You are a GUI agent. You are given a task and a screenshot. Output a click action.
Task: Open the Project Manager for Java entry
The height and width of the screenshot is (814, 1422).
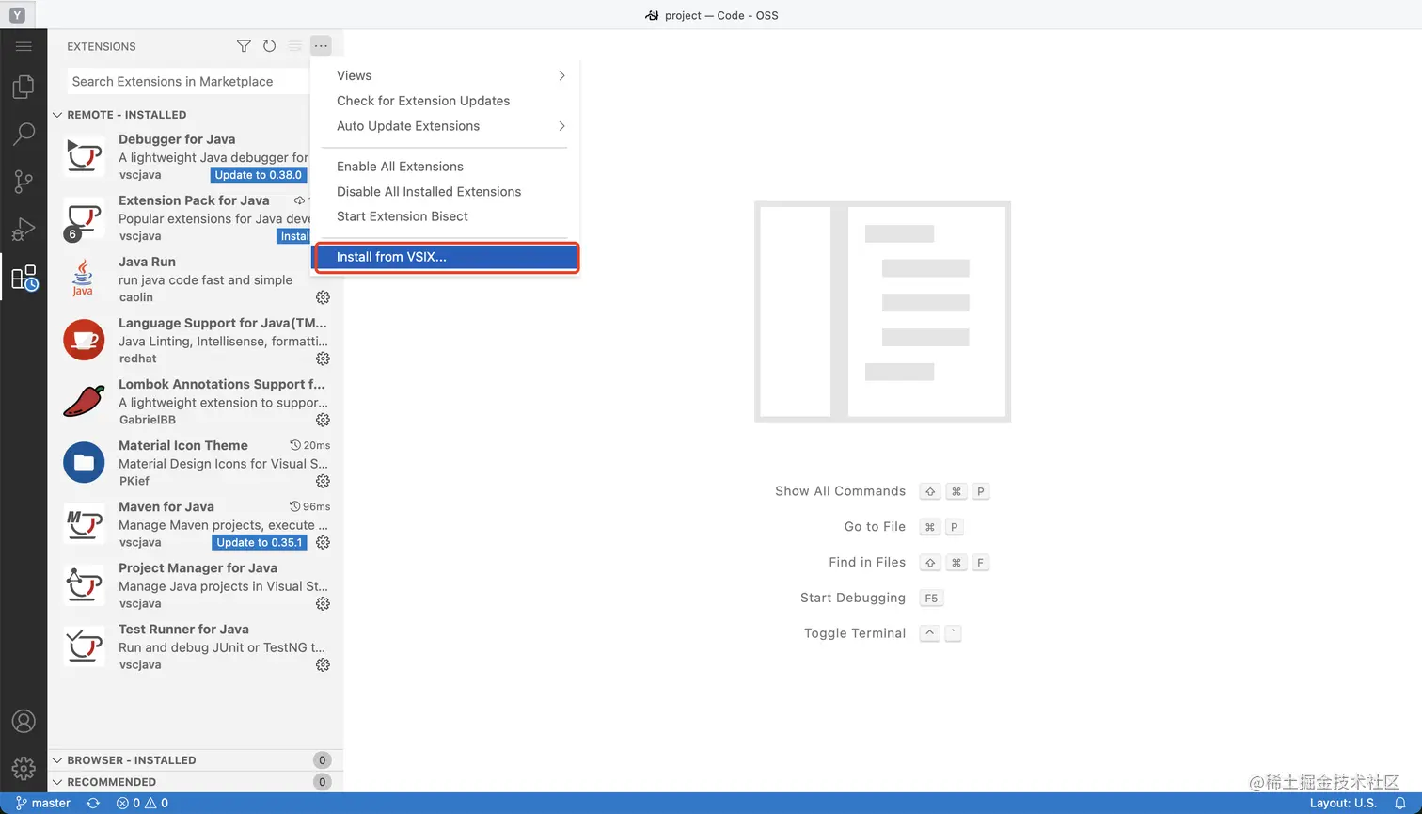coord(196,584)
